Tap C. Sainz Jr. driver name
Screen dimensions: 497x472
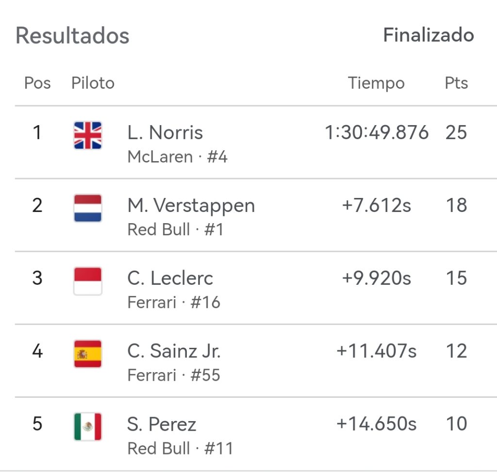tap(174, 351)
